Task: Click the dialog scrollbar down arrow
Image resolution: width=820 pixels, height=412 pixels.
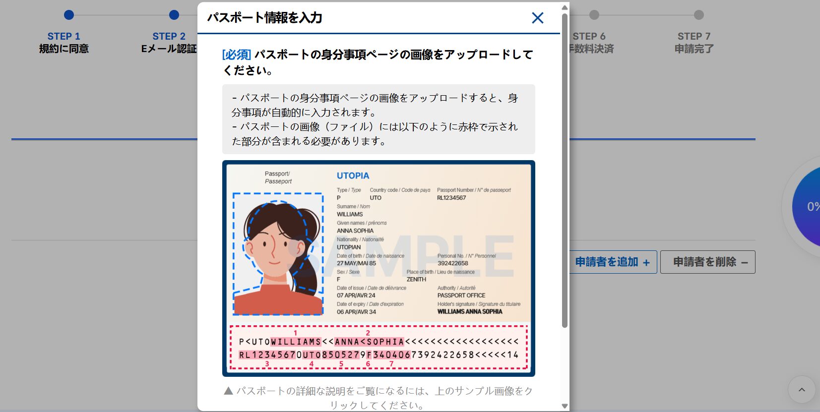Action: [x=565, y=406]
